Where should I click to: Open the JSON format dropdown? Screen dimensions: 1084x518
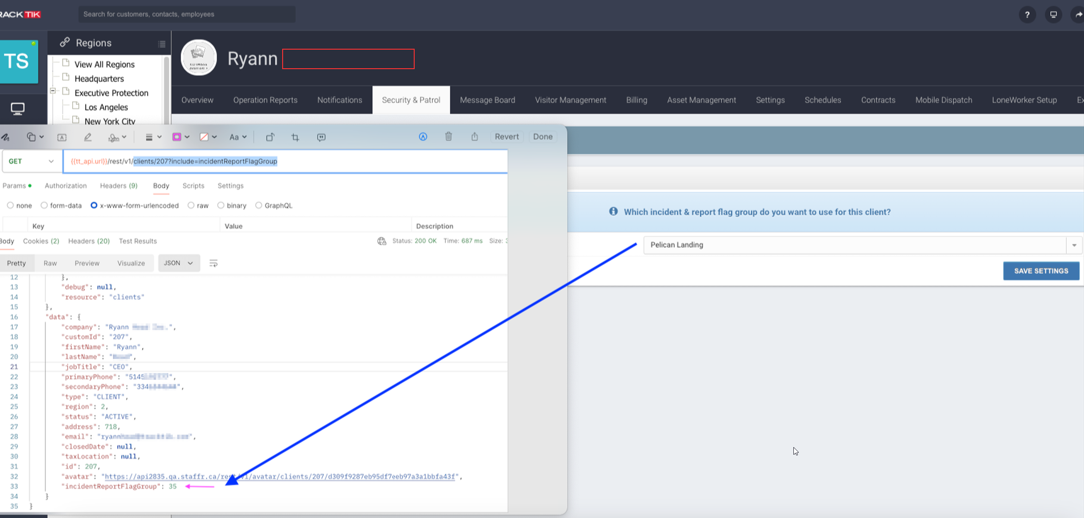point(179,263)
